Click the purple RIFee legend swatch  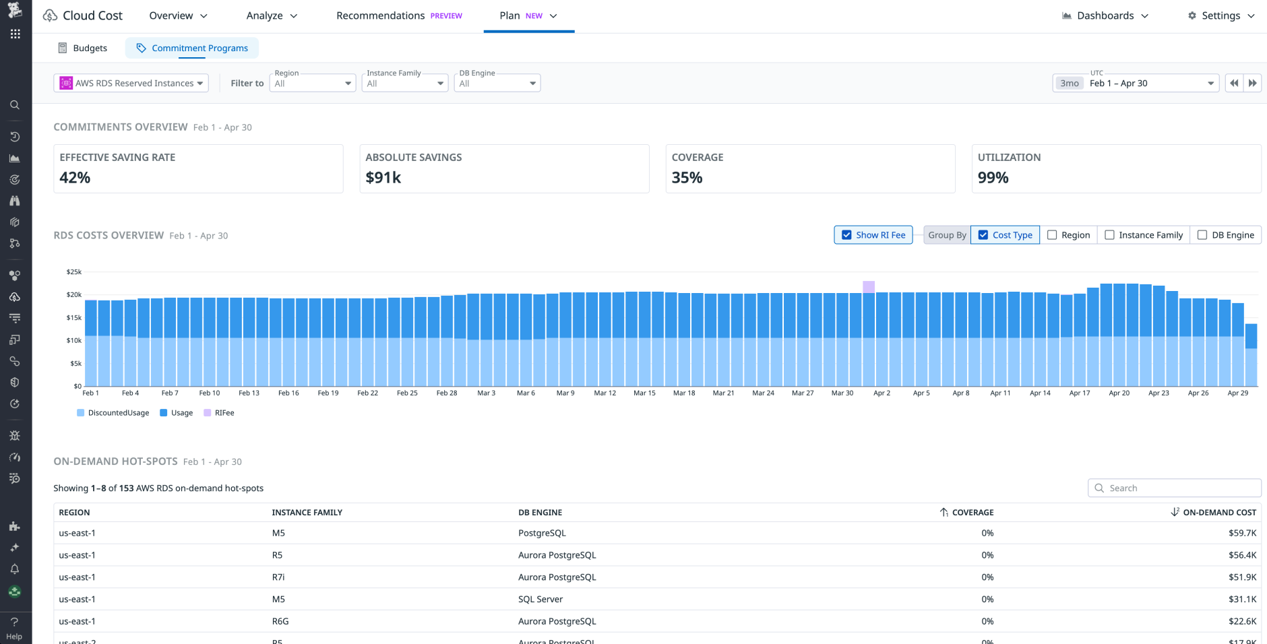(x=207, y=412)
